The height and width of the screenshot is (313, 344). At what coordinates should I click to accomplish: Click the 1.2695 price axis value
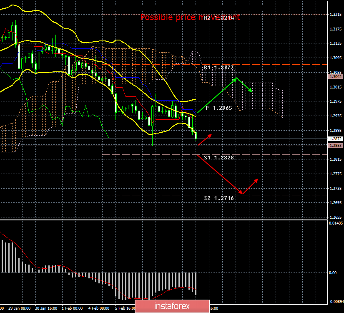[336, 202]
